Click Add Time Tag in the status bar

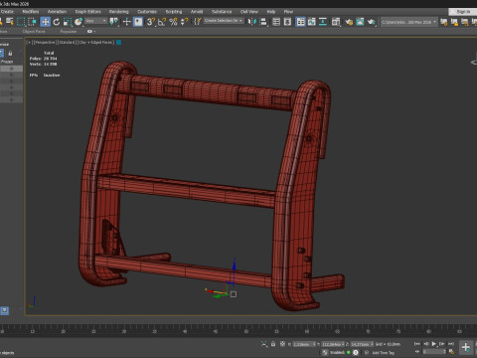(383, 353)
